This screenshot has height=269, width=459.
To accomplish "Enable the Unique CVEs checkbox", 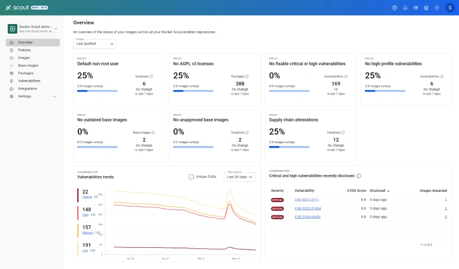I will [x=191, y=177].
